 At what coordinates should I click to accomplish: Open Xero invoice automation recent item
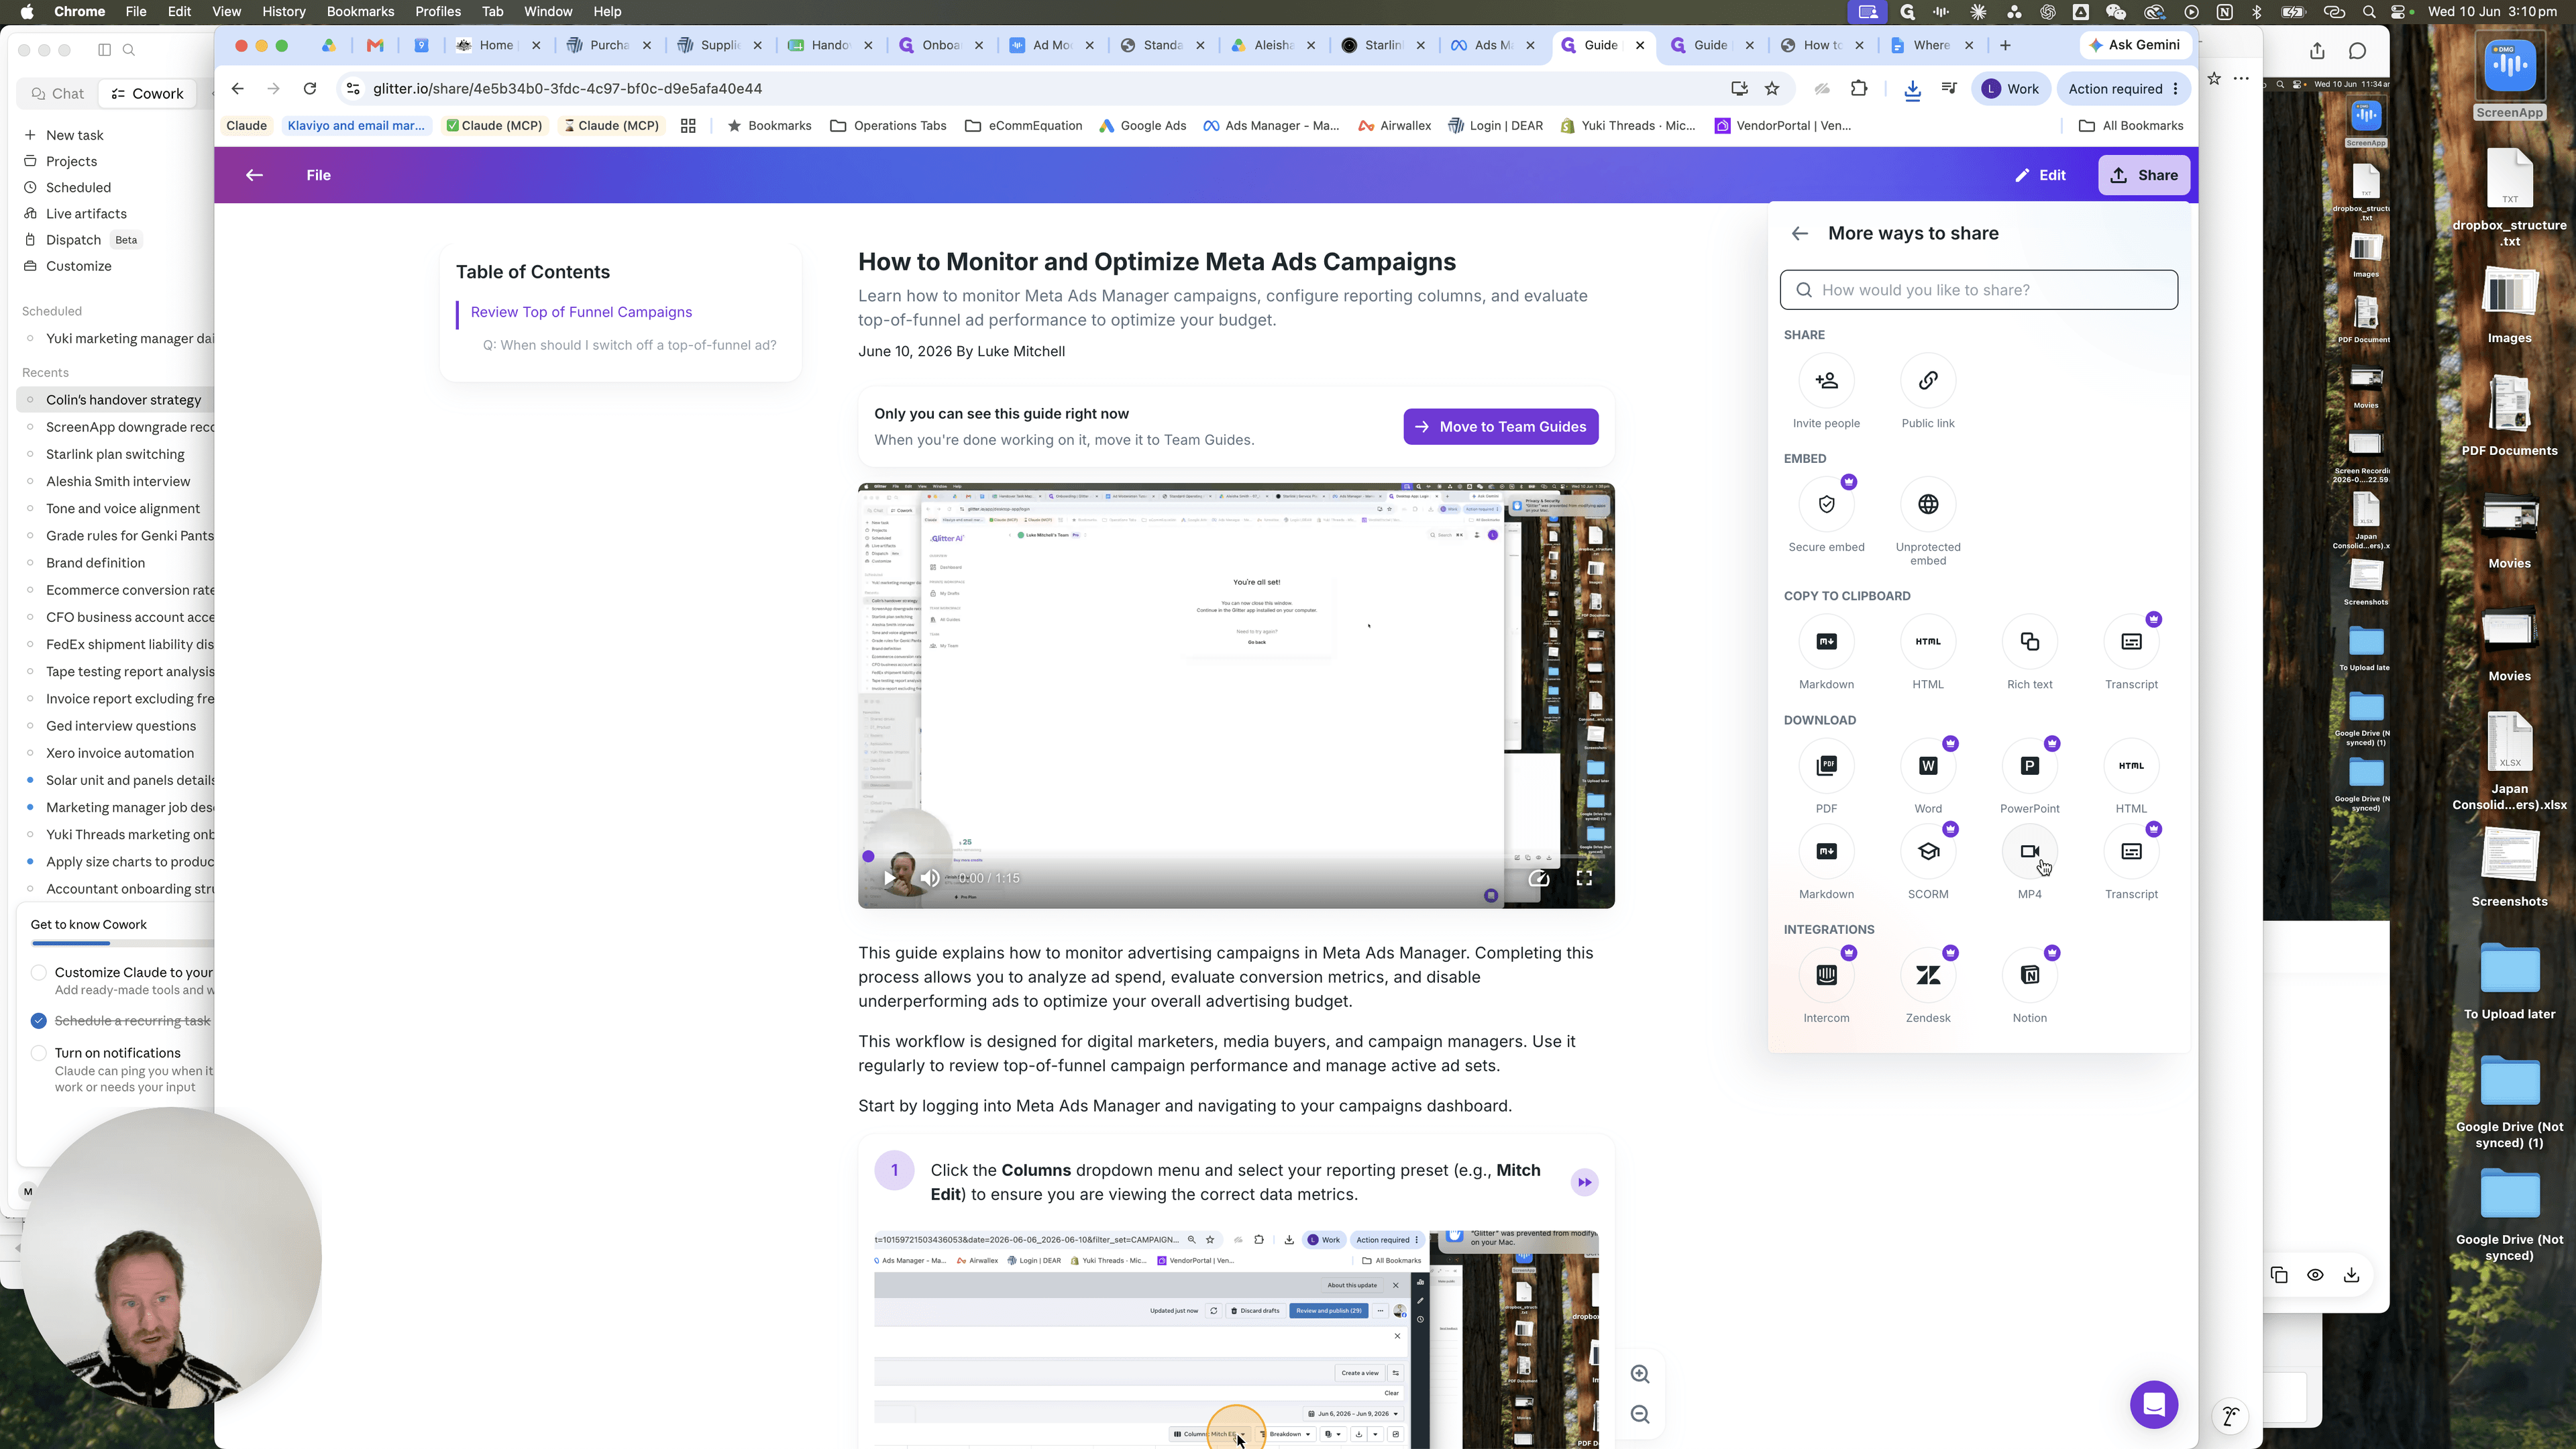119,754
